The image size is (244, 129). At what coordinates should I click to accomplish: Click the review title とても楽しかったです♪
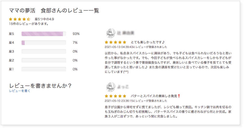[x=148, y=42]
